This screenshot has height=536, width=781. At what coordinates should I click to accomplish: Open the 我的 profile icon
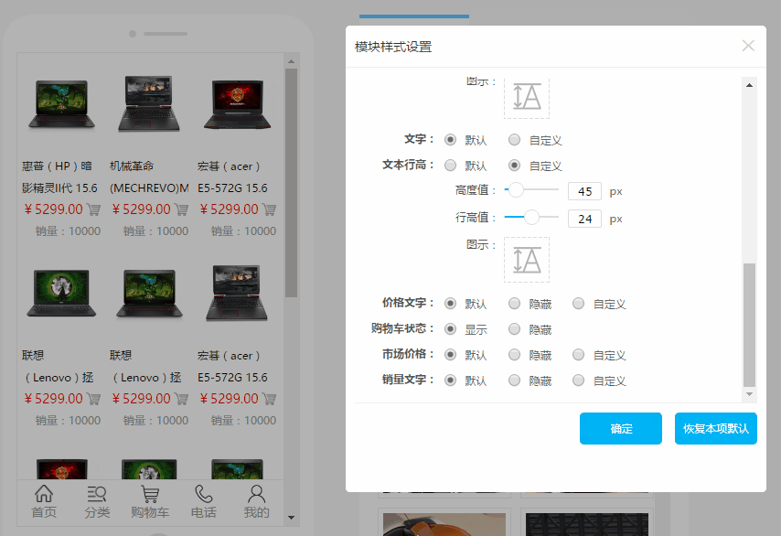pyautogui.click(x=257, y=495)
